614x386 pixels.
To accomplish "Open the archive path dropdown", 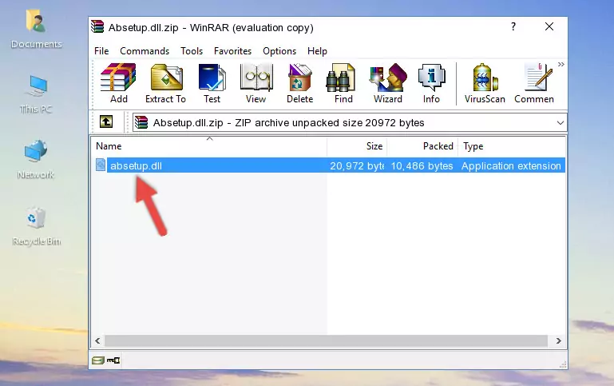I will pyautogui.click(x=561, y=122).
